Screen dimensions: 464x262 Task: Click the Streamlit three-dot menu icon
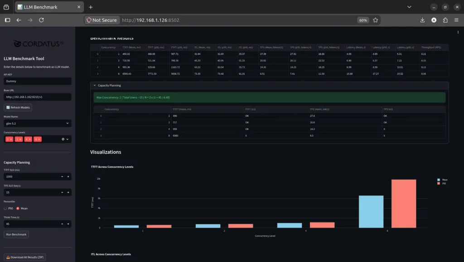[x=458, y=32]
